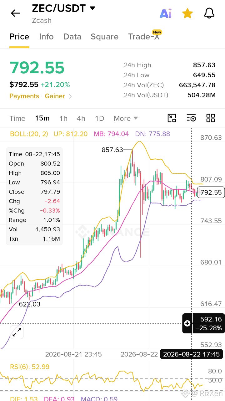
Task: Click the UP: 812.20 Bollinger value
Action: point(71,134)
